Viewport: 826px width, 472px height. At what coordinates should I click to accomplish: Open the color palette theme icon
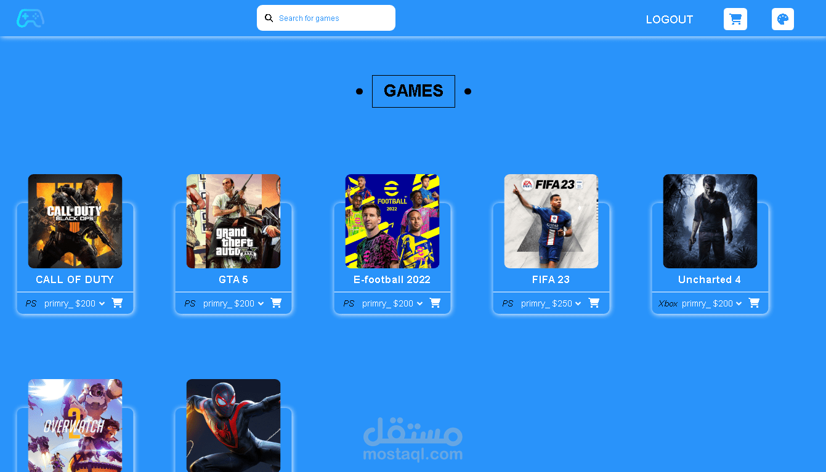pos(783,19)
